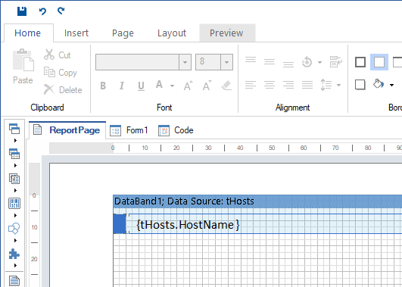Switch to the Code tab

(x=176, y=130)
